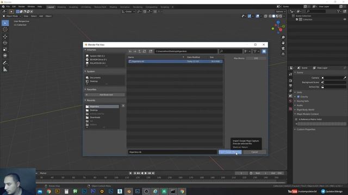
Task: Refresh the file list in the file browser
Action: [x=144, y=51]
